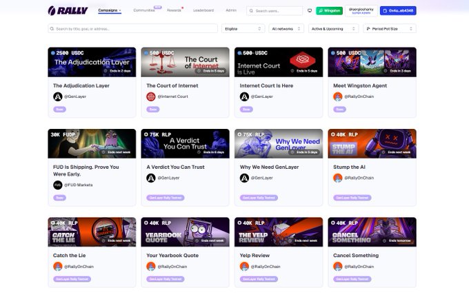Click the title FUD Is Shipping. Prove You Were Early.
Image resolution: width=469 pixels, height=295 pixels.
86,170
